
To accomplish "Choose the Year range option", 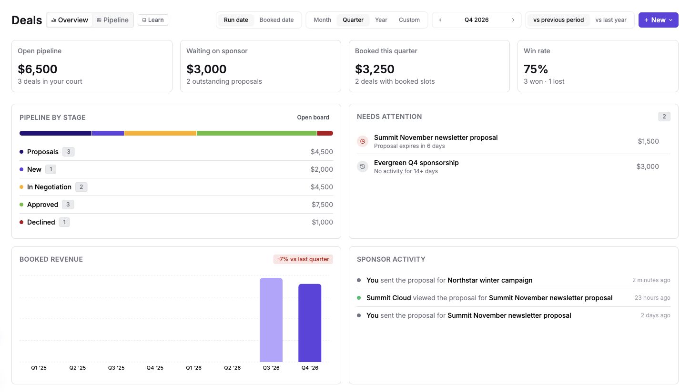I will (x=381, y=20).
